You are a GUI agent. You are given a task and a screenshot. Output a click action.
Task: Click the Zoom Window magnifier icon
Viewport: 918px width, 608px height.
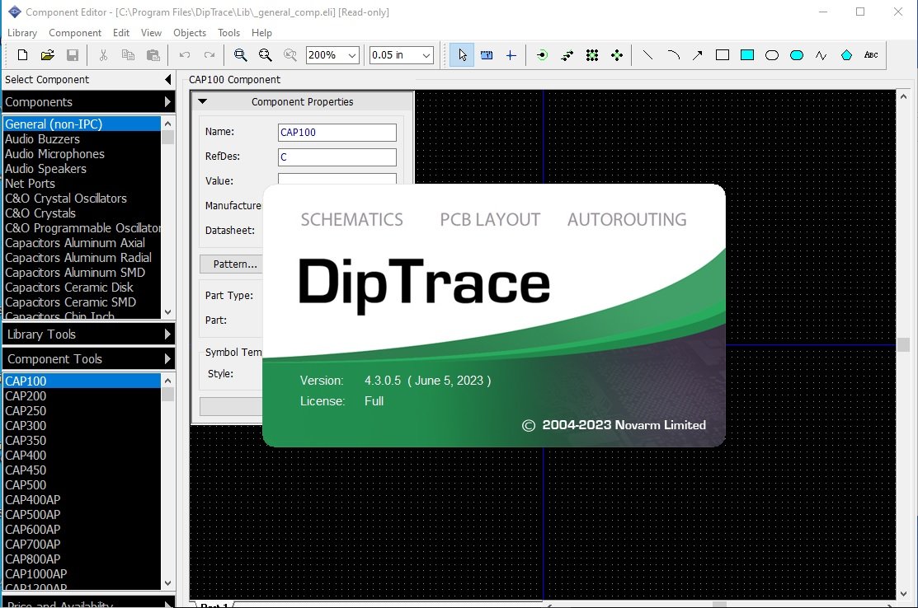[290, 55]
